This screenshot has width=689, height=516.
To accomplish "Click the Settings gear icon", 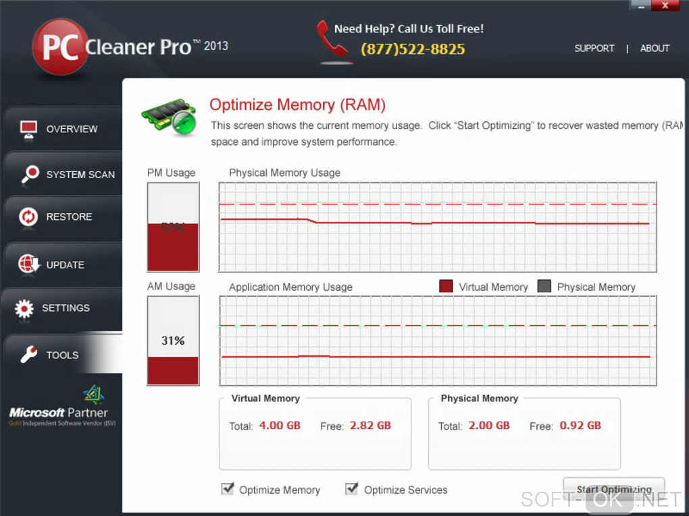I will tap(24, 308).
